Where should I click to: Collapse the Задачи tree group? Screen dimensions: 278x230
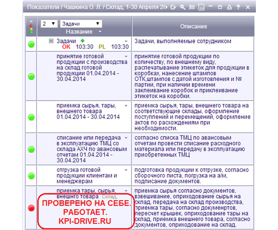click(x=51, y=41)
